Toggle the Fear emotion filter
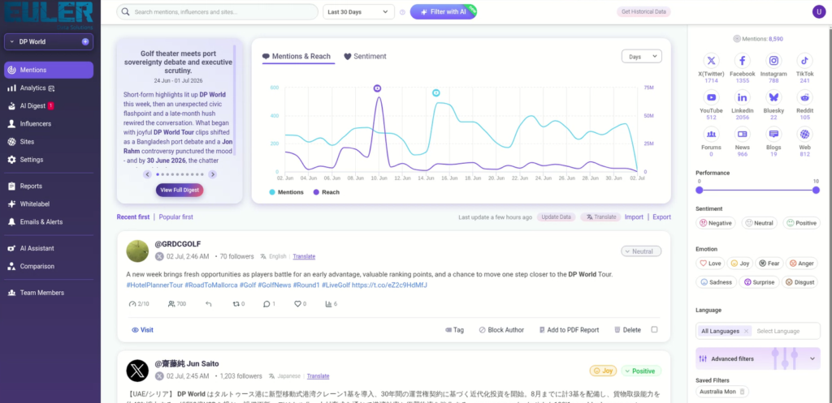832x403 pixels. tap(769, 263)
